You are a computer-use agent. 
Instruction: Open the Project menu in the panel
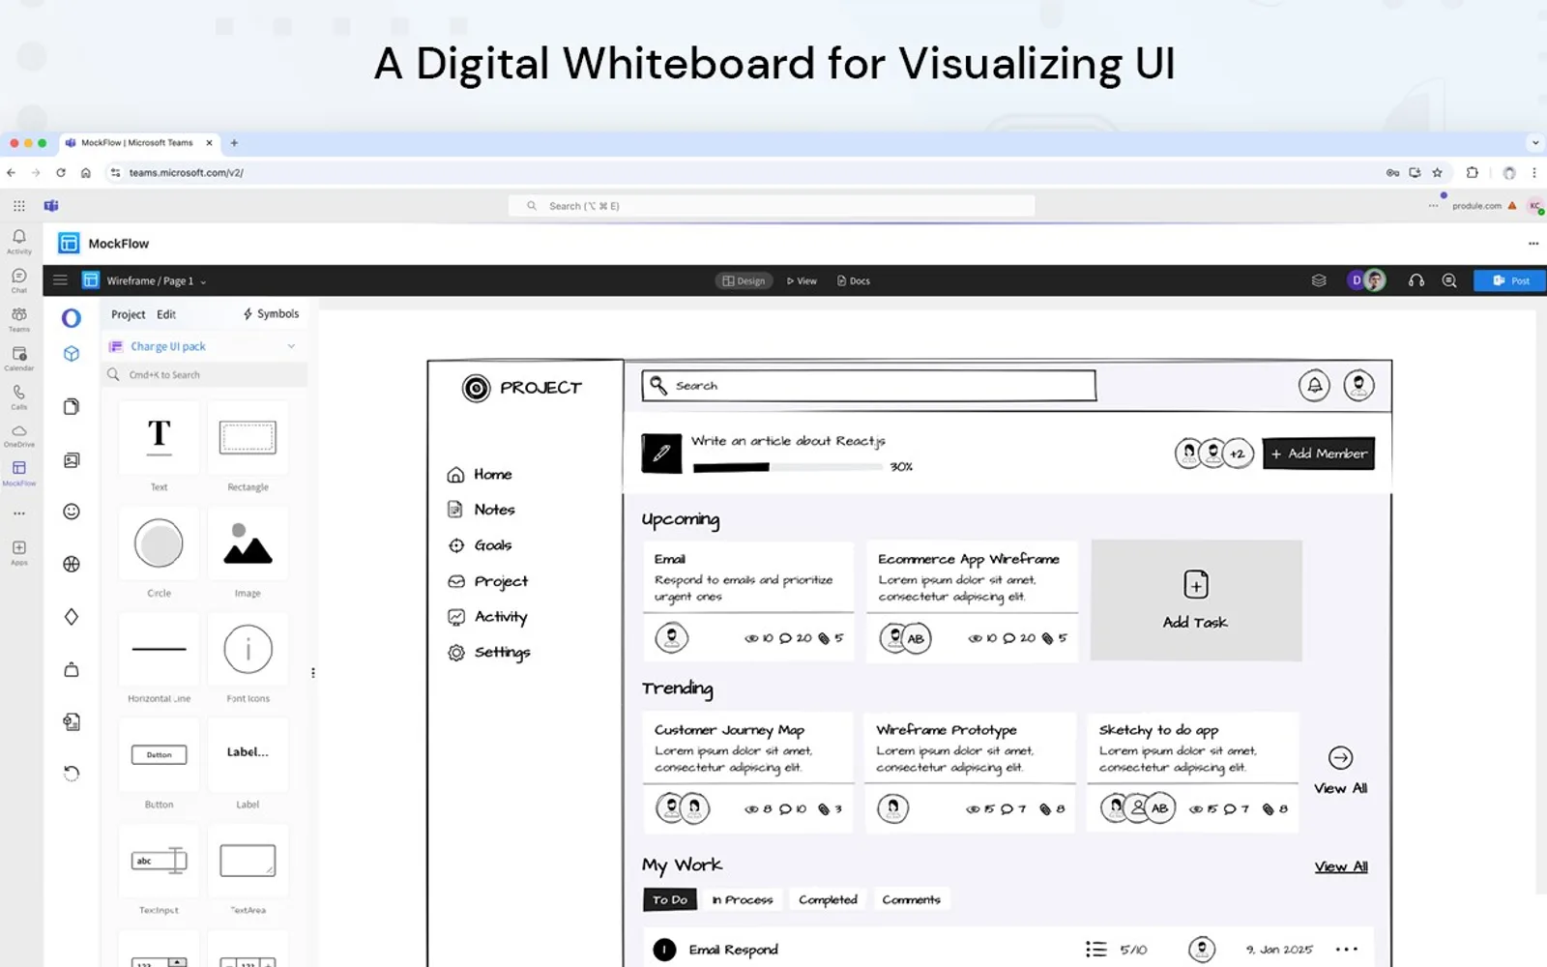point(128,314)
